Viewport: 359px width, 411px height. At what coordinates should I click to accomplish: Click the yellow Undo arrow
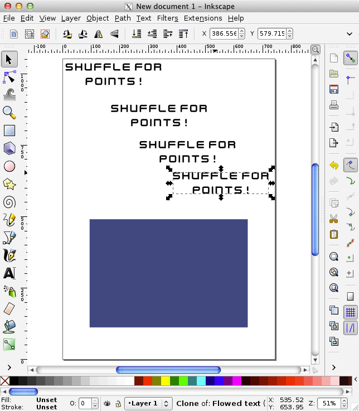click(x=334, y=166)
